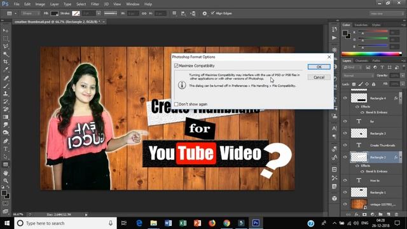
Task: Open Google Chrome from the taskbar
Action: pyautogui.click(x=226, y=223)
